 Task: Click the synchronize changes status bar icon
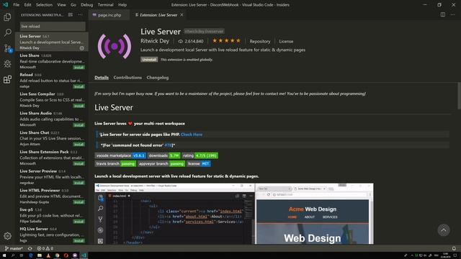coord(30,248)
